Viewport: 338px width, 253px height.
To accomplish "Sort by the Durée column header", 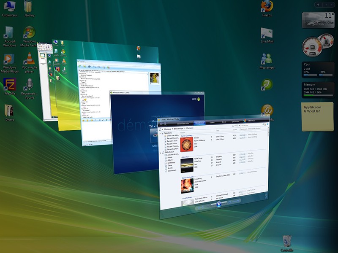I will pyautogui.click(x=235, y=130).
